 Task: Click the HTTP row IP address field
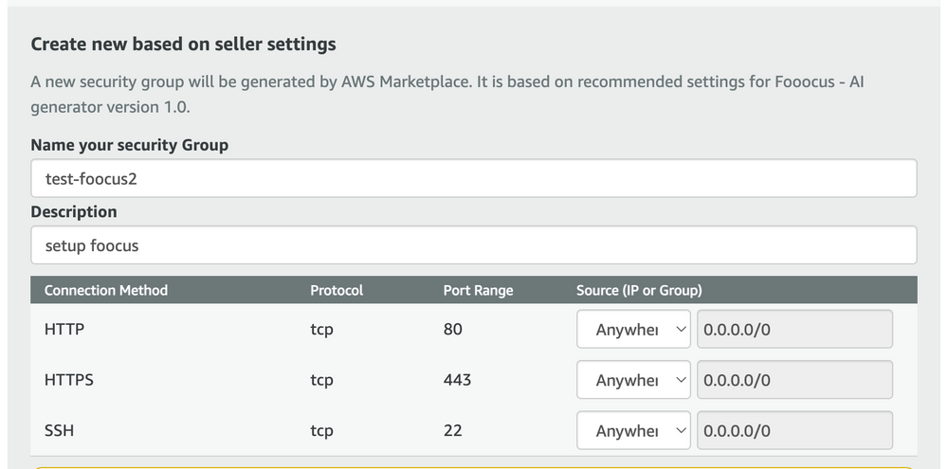794,330
